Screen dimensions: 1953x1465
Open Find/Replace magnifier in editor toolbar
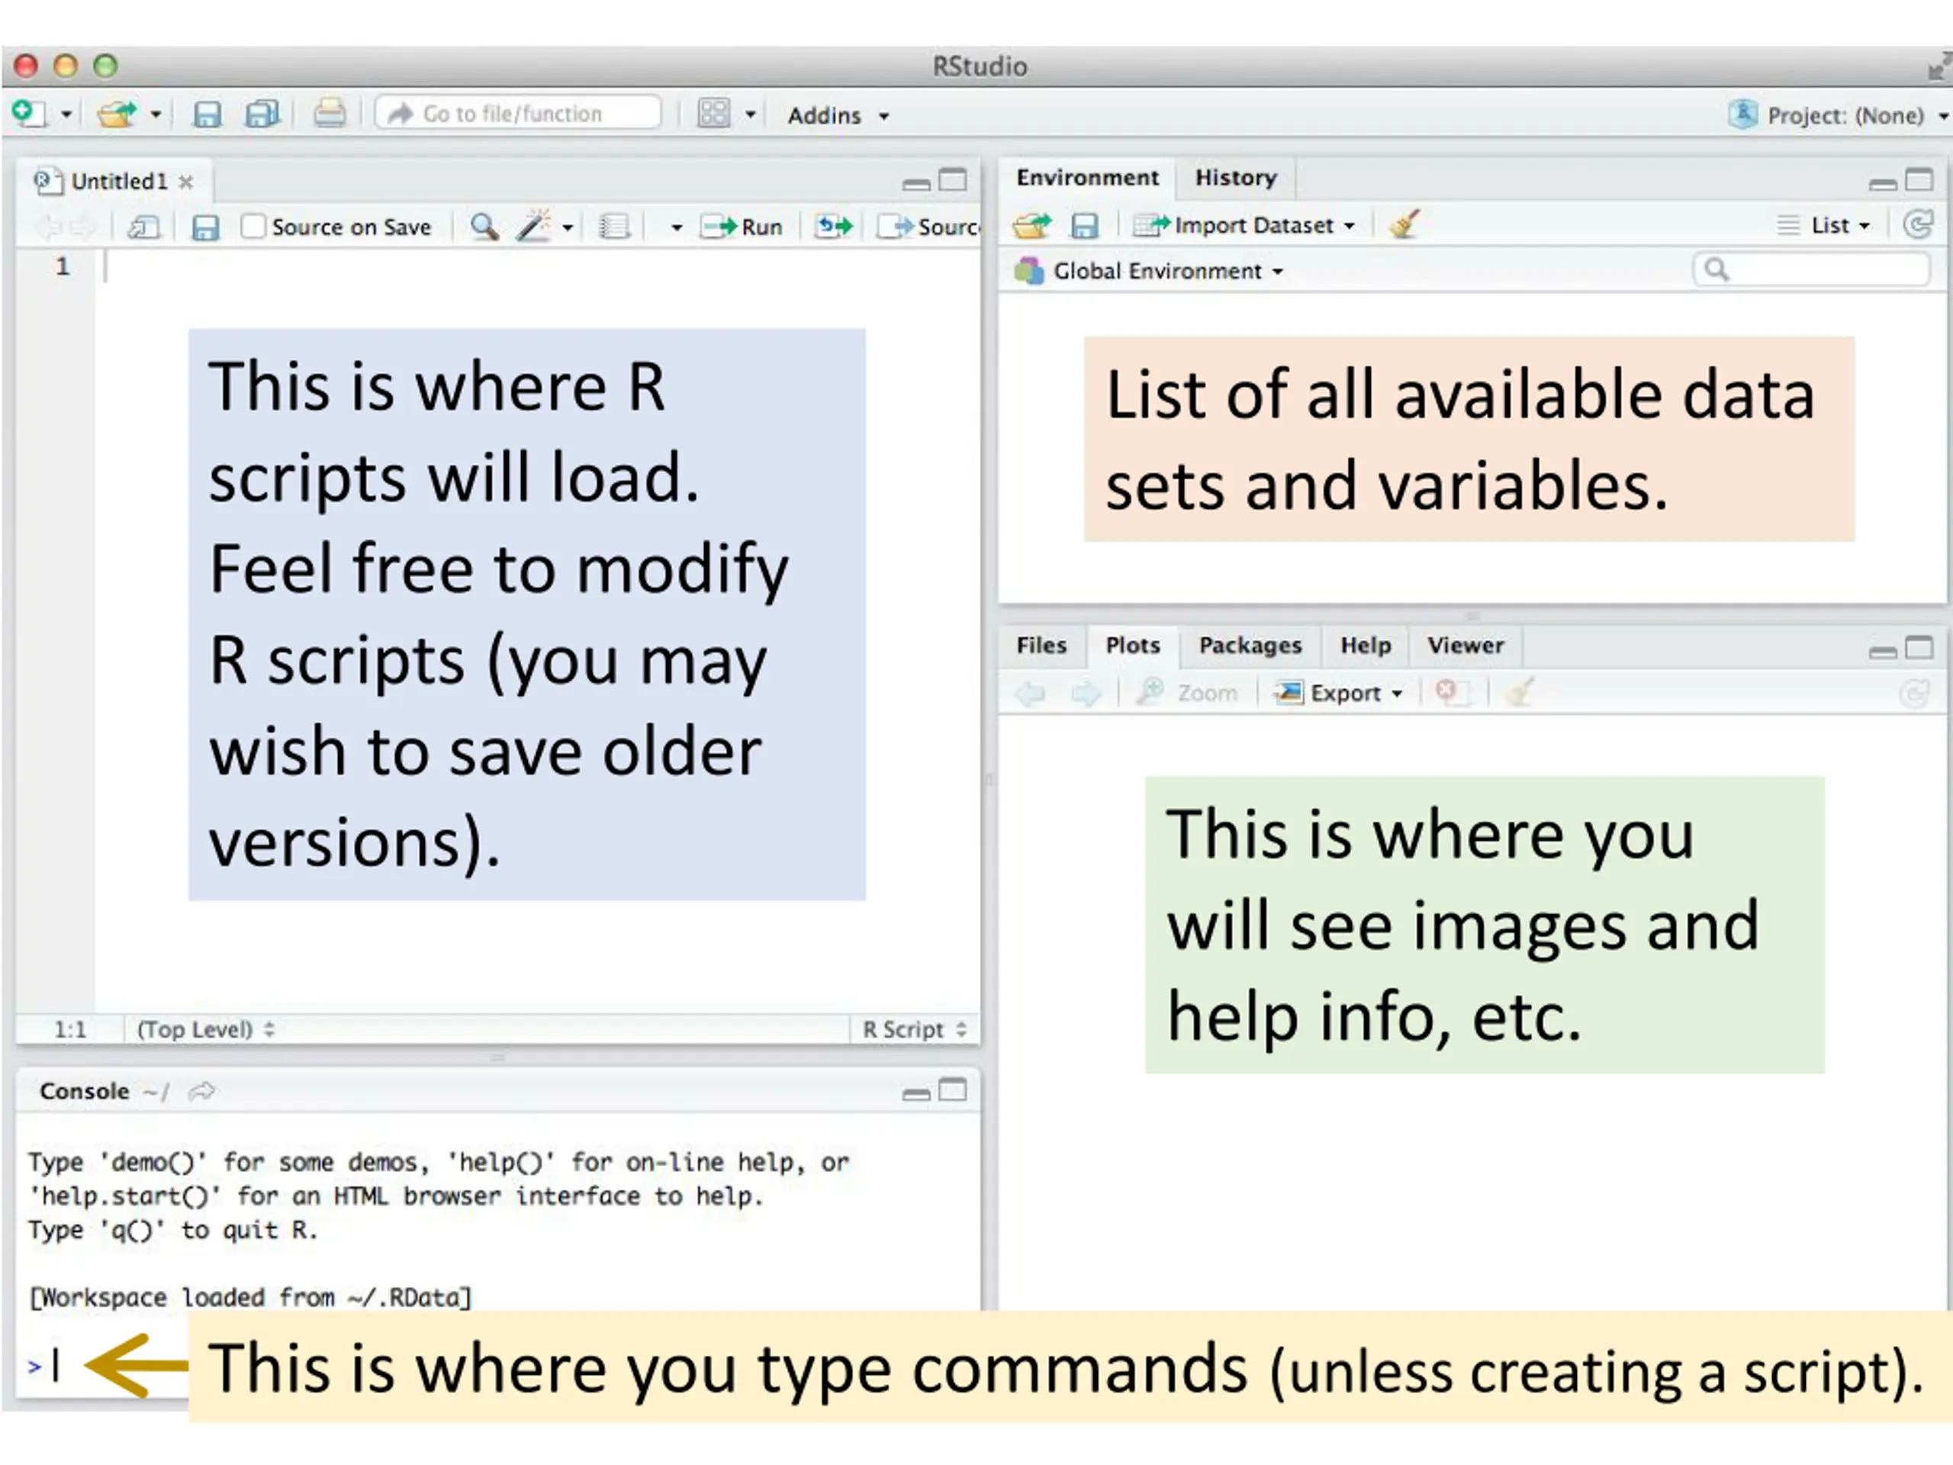click(484, 227)
